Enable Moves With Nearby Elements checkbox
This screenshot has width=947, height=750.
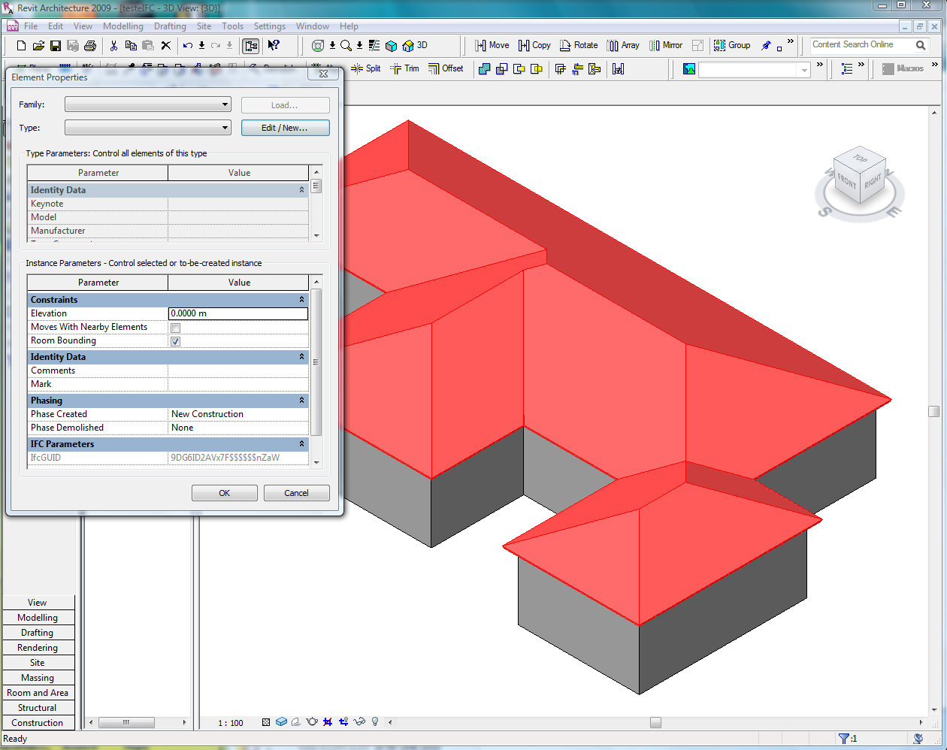click(175, 328)
